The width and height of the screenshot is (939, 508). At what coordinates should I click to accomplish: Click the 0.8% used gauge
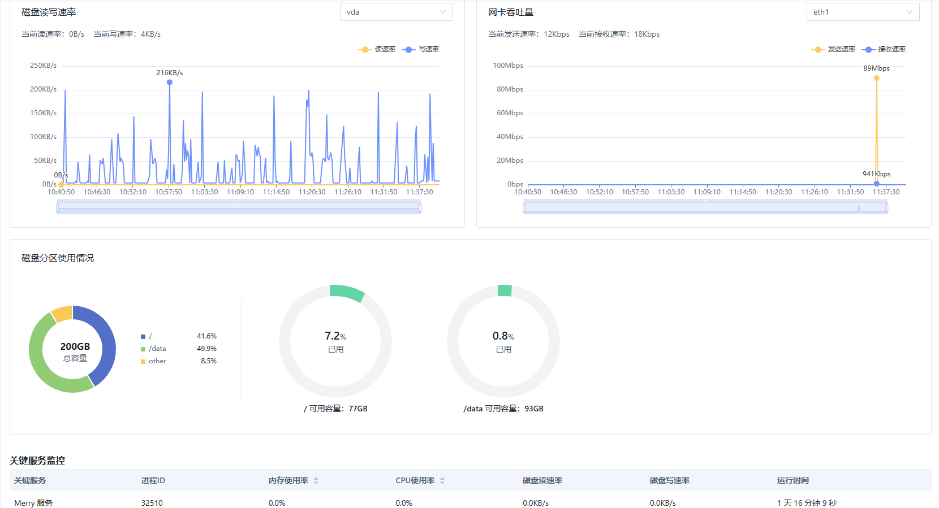point(503,341)
